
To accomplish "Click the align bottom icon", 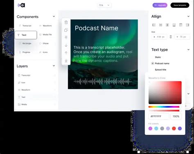I will coord(174,25).
